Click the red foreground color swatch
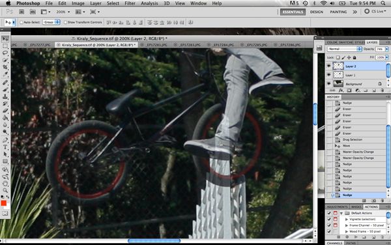The width and height of the screenshot is (391, 245). click(4, 203)
